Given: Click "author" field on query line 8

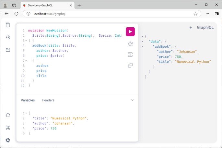Looking at the screenshot, I should click(42, 66).
